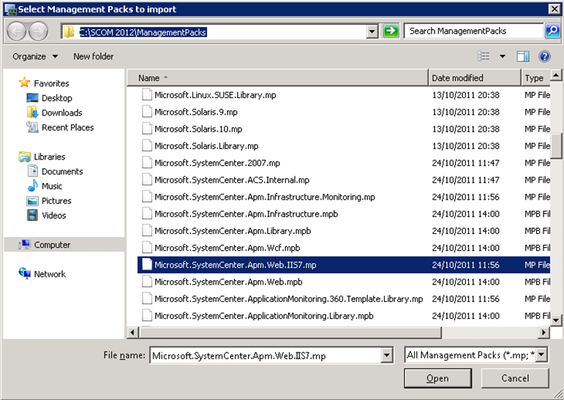
Task: Select Microsoft.SystemCenter.Apm.Library.mpb file
Action: tap(233, 230)
